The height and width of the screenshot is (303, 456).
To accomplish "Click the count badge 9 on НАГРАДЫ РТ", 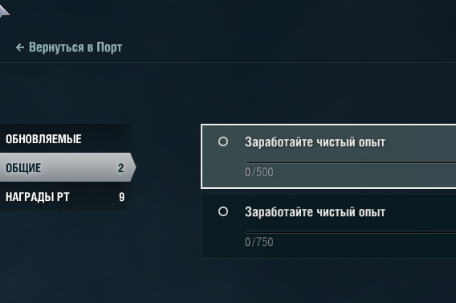I will (122, 197).
